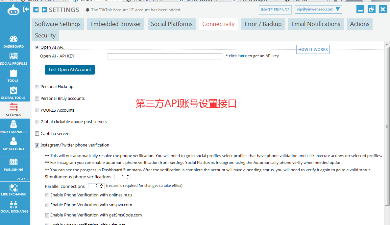Screen dimensions: 390x225
Task: Open the Email Notifications tab
Action: click(315, 24)
